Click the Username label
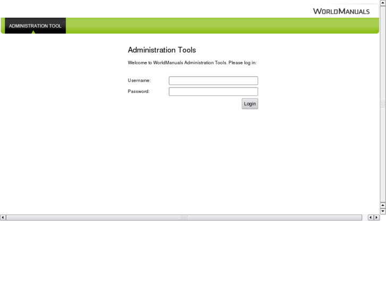 coord(139,81)
